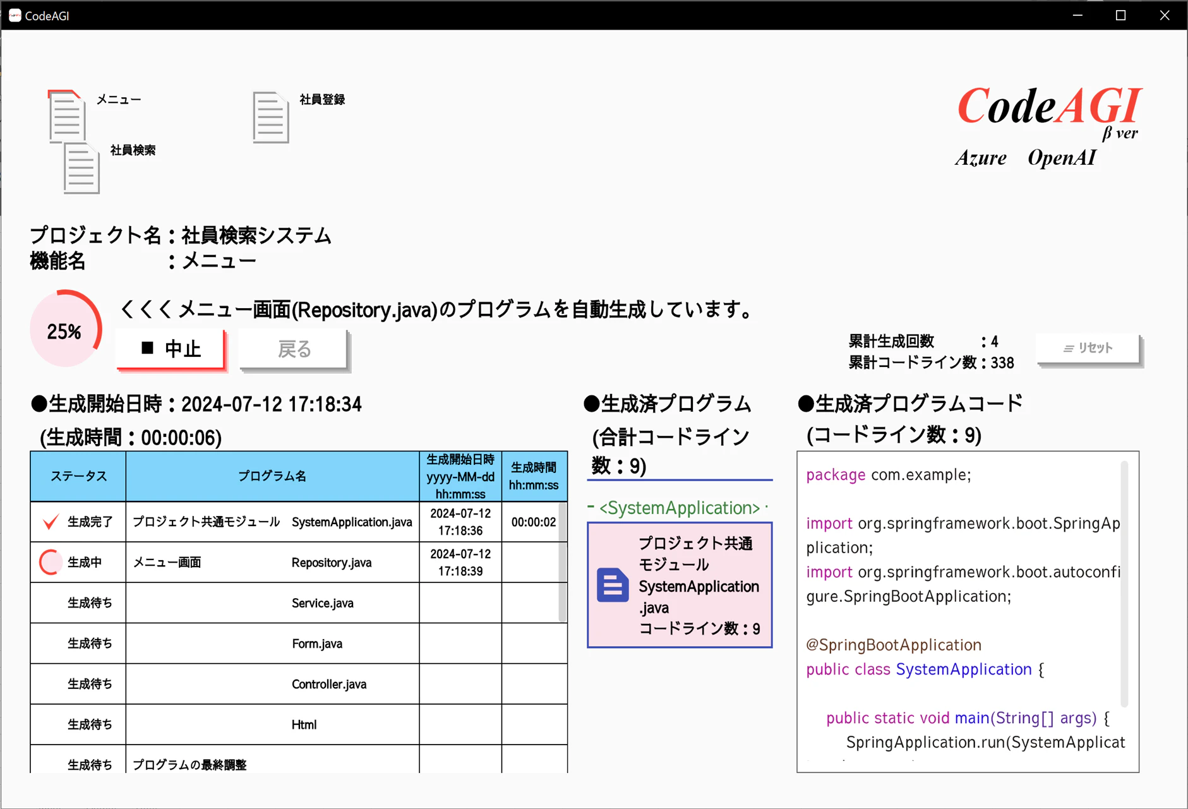Open the 社員検索 document icon

tap(81, 168)
